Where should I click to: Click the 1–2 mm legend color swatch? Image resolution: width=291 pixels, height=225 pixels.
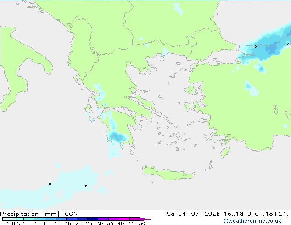click(29, 219)
